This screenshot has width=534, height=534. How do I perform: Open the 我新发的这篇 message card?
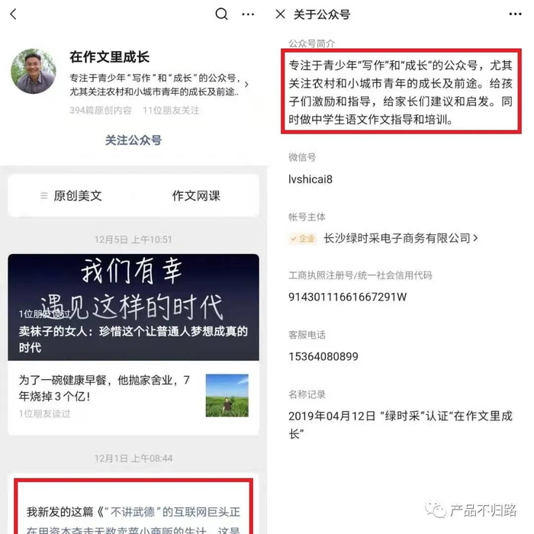[x=133, y=507]
